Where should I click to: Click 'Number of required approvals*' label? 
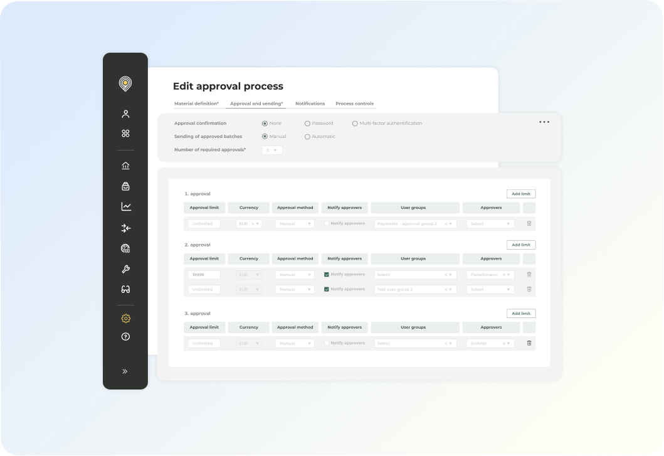tap(210, 150)
